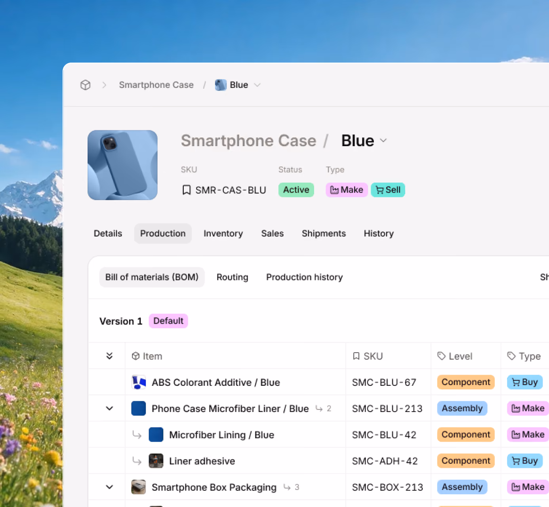Switch to Routing subtab
Screen dimensions: 549x507
pyautogui.click(x=233, y=277)
